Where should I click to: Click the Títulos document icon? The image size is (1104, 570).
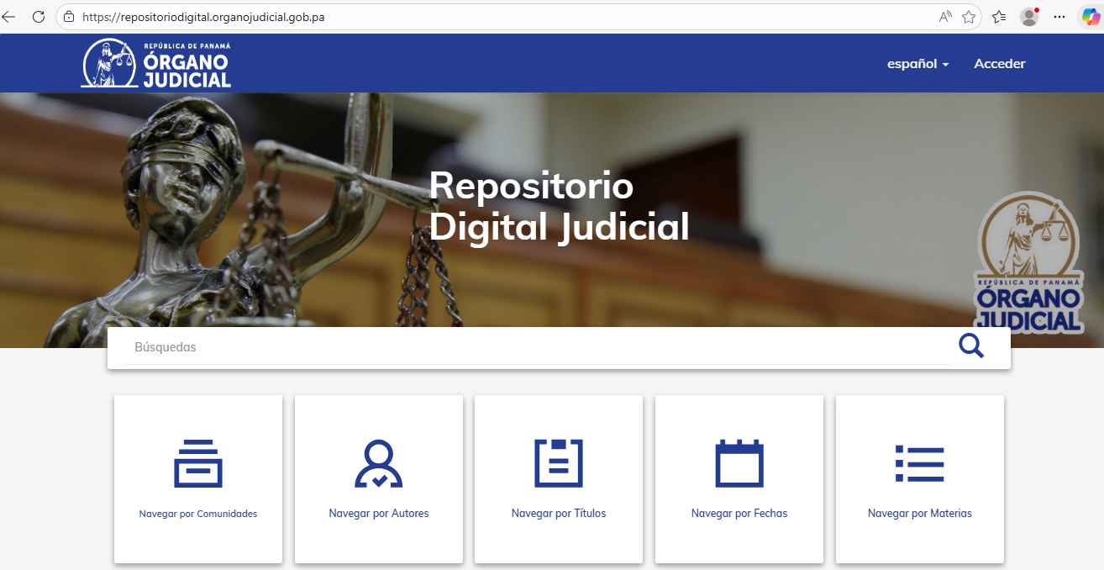tap(559, 463)
